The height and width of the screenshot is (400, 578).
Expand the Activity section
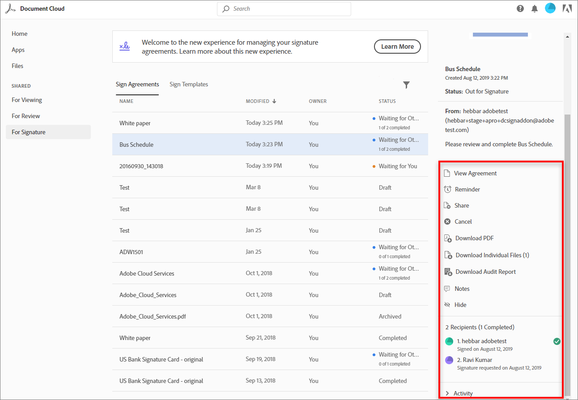tap(447, 393)
